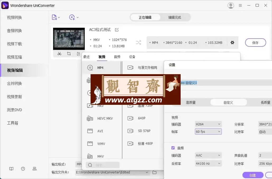Click the 保存 button
The height and width of the screenshot is (179, 272).
[255, 43]
